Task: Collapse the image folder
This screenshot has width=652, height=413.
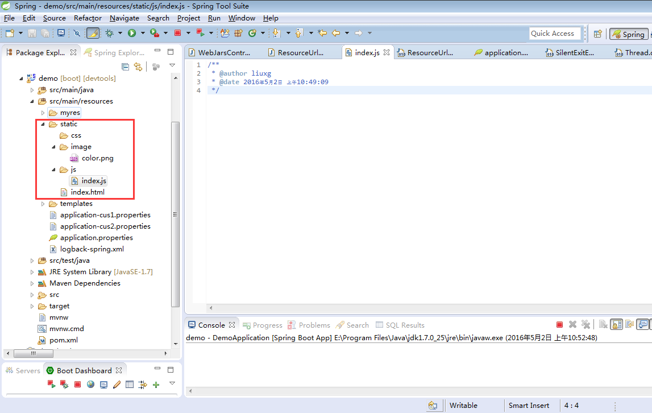Action: (x=53, y=147)
